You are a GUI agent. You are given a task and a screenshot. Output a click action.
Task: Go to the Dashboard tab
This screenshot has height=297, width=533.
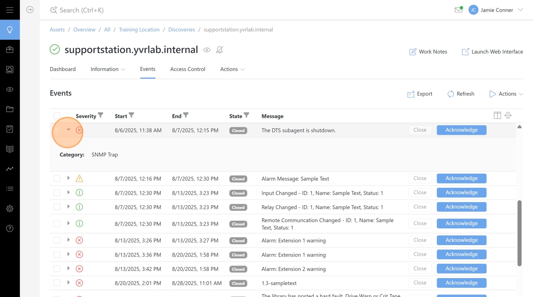click(x=63, y=69)
